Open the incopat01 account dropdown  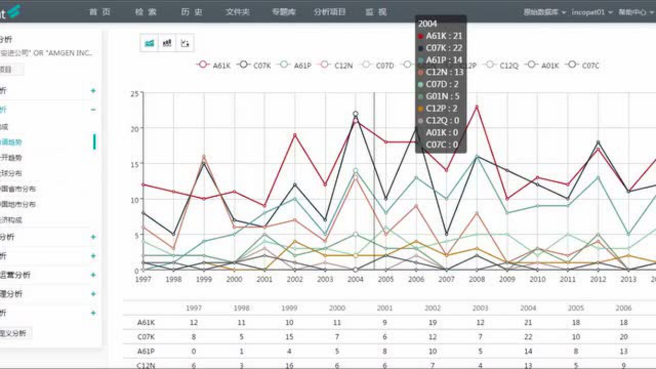[x=592, y=12]
